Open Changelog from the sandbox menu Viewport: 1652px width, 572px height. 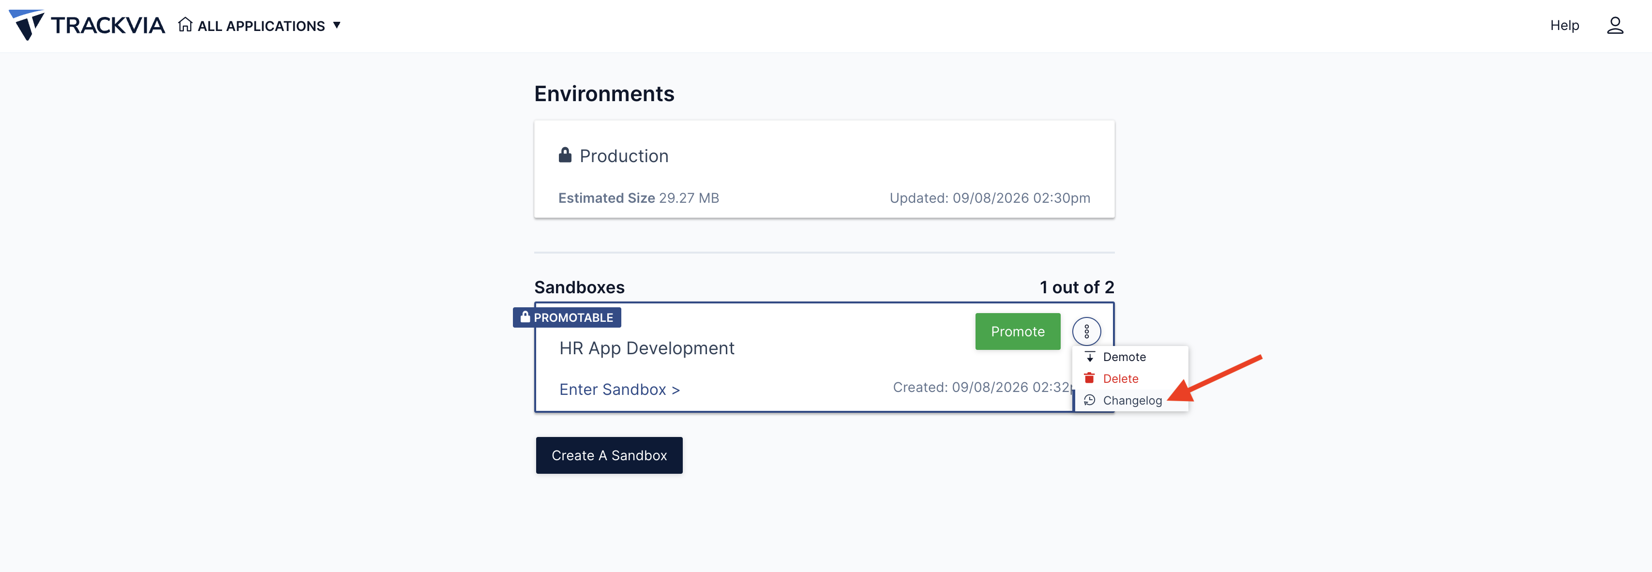pyautogui.click(x=1130, y=401)
